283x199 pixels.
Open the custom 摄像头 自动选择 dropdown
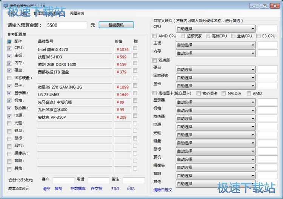point(216,167)
